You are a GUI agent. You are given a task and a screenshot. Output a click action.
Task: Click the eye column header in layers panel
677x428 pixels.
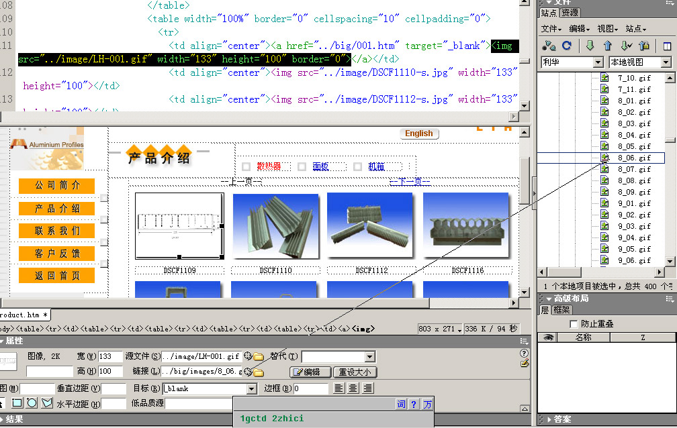click(548, 337)
